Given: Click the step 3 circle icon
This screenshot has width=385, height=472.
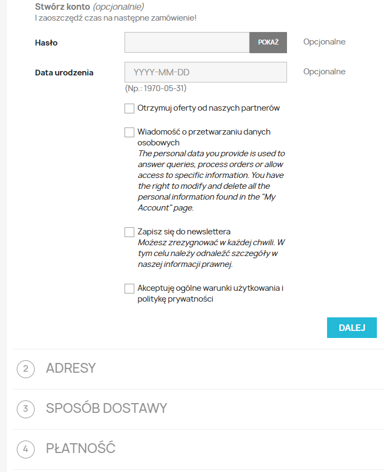Looking at the screenshot, I should click(25, 409).
